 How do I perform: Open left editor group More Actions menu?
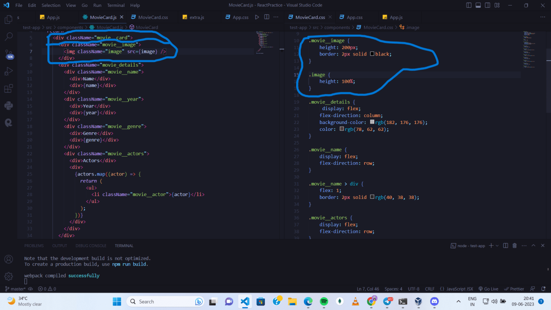(x=275, y=17)
